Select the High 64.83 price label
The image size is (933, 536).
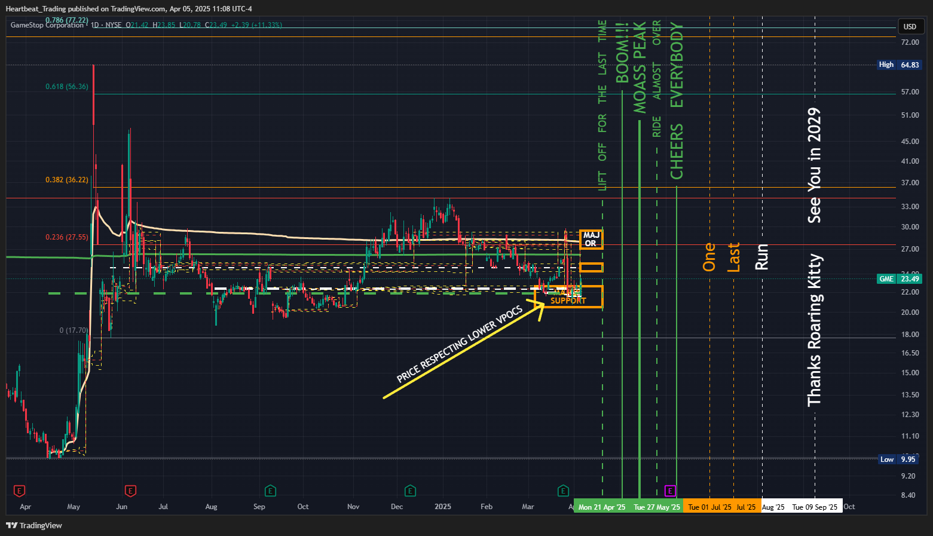pos(900,65)
